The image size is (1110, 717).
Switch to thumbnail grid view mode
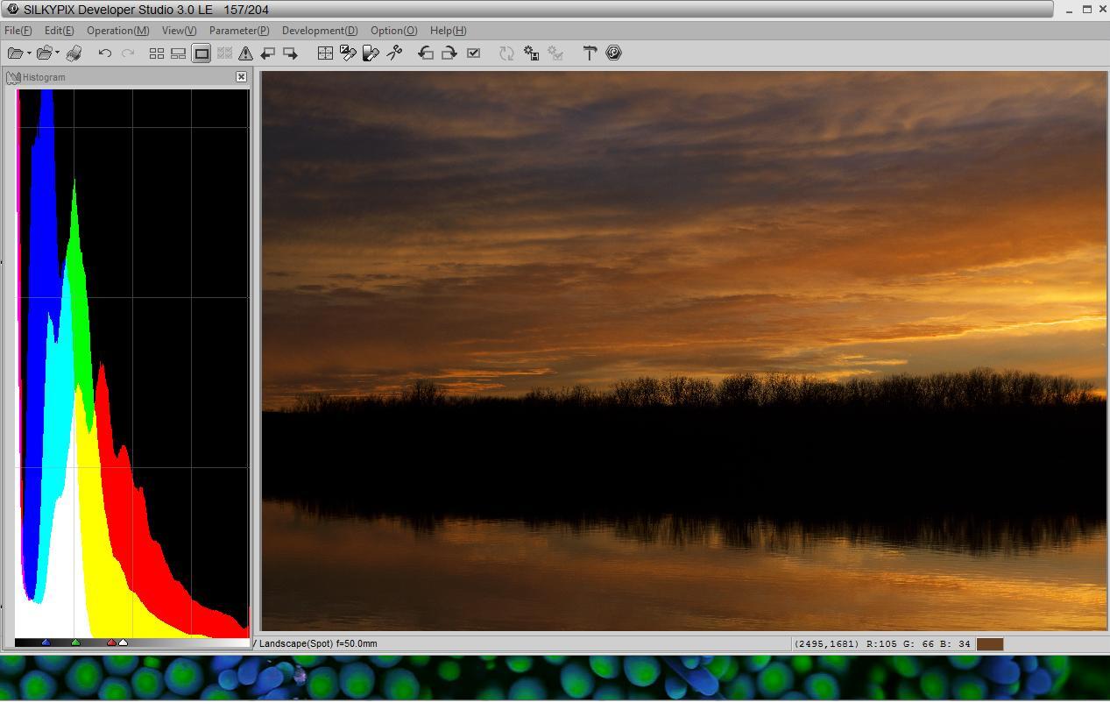(157, 53)
